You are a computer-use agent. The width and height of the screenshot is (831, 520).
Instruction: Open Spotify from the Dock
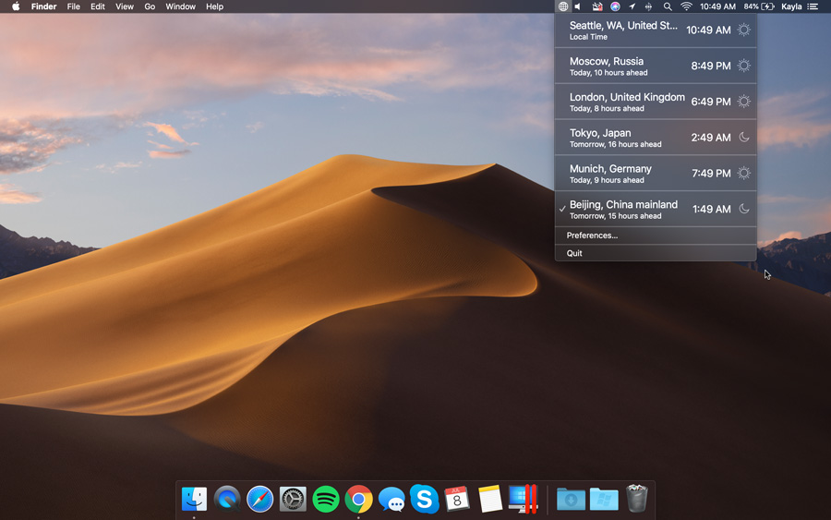[326, 500]
